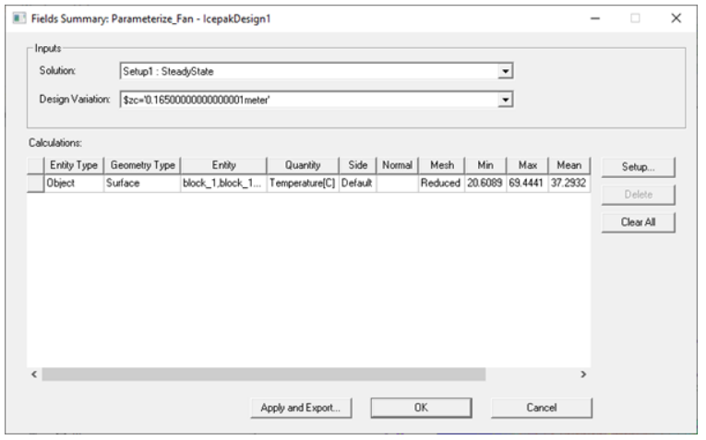Click the Entity Type column header

(x=74, y=165)
